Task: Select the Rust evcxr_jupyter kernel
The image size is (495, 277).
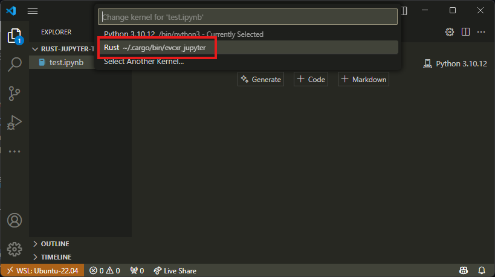Action: coord(248,48)
